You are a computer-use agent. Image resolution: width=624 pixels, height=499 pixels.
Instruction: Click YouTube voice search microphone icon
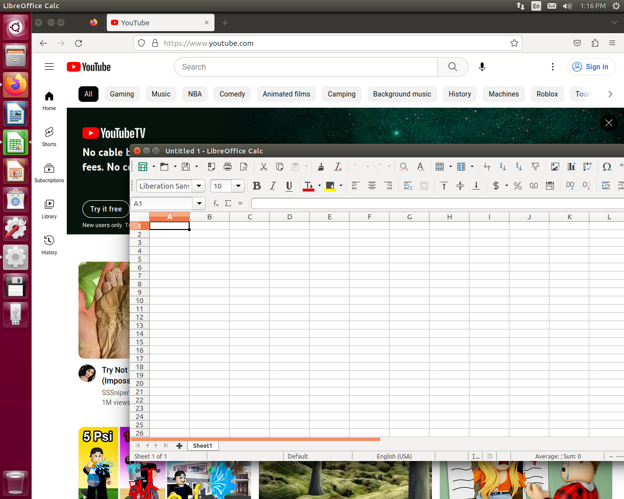click(482, 67)
